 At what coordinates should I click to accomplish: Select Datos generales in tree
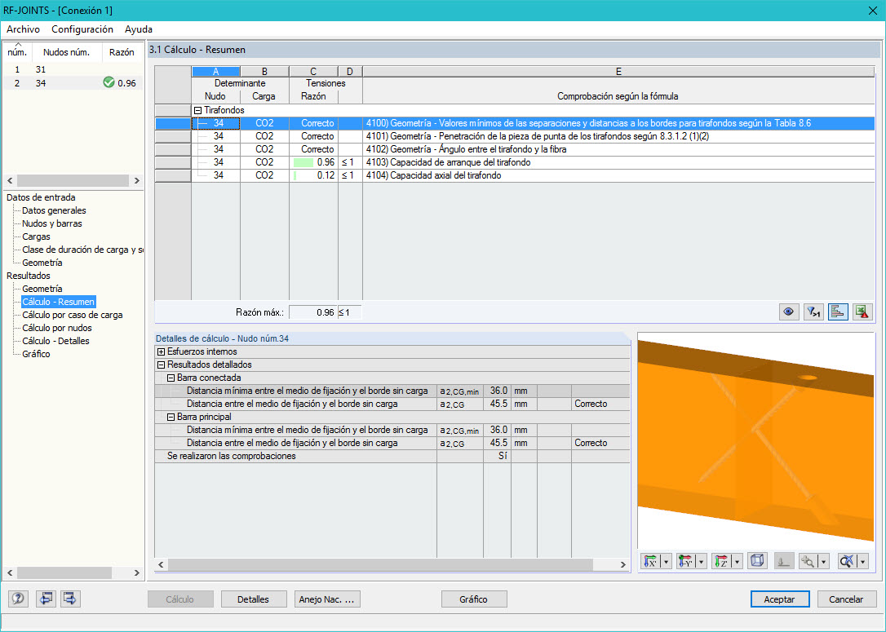(x=54, y=210)
